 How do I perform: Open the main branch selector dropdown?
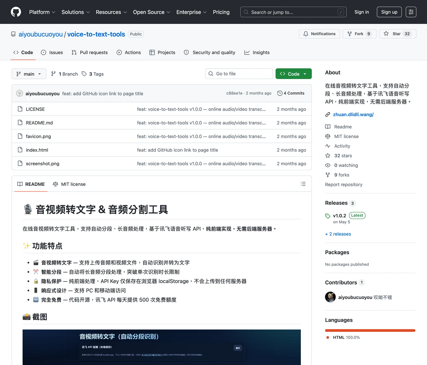tap(29, 74)
